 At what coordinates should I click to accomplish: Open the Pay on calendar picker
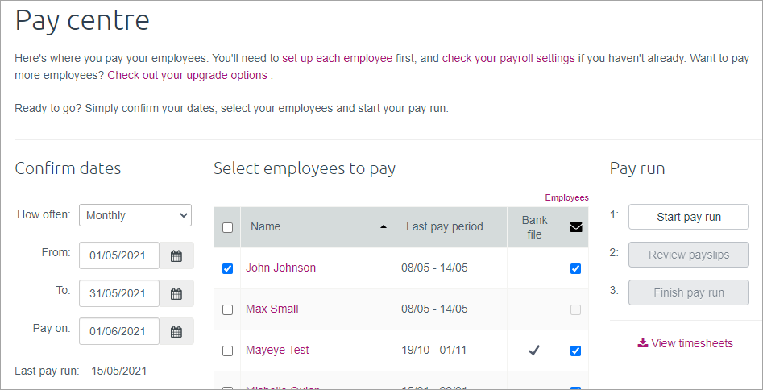[x=176, y=332]
